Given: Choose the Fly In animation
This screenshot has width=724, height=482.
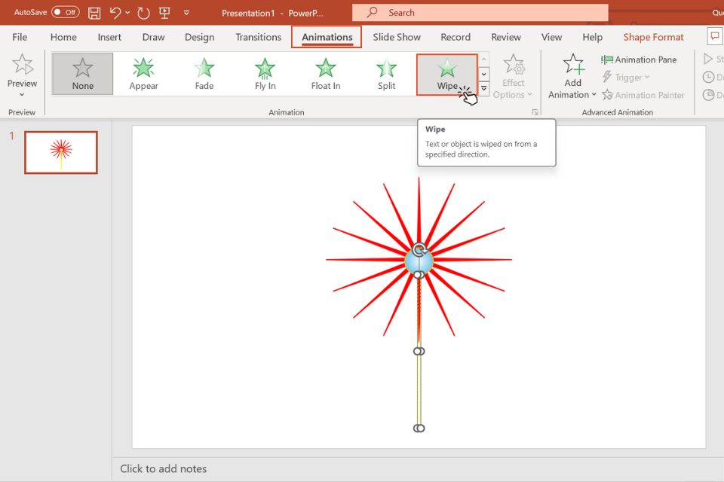Looking at the screenshot, I should pyautogui.click(x=265, y=74).
